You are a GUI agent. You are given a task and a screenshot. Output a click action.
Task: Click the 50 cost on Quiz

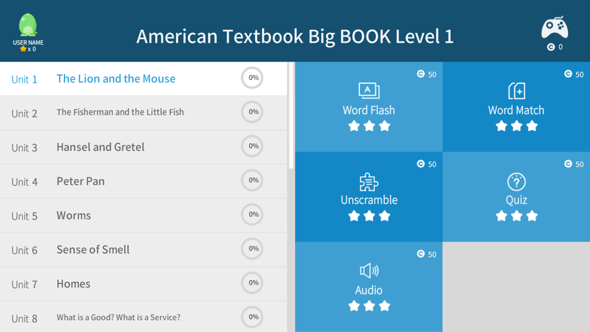coord(579,165)
